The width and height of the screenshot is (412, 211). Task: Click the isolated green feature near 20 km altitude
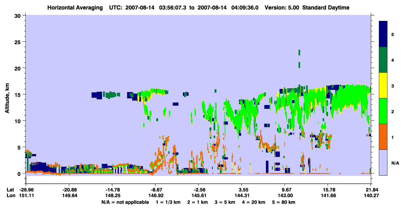299,65
